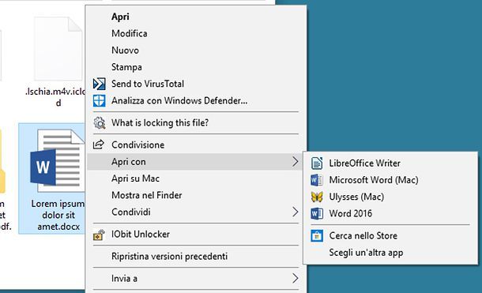Viewport: 482px width, 293px height.
Task: Choose What is locking this file?
Action: click(x=196, y=122)
